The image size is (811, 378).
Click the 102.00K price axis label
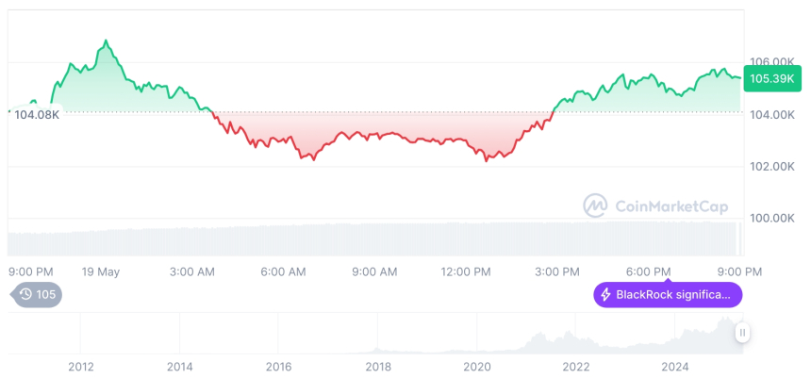tap(770, 166)
